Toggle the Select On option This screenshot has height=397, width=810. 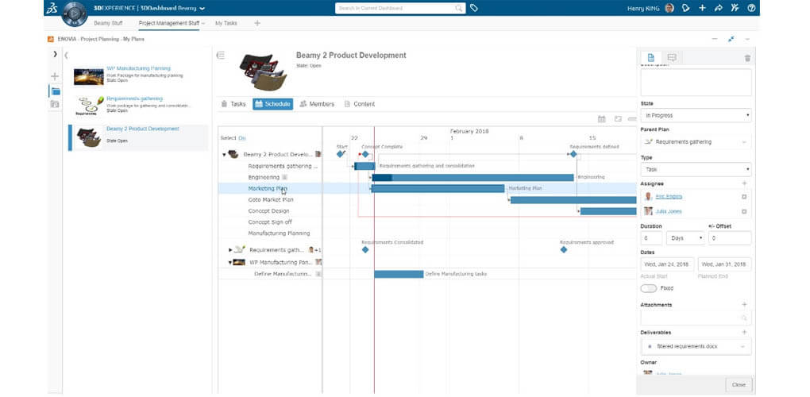click(241, 138)
